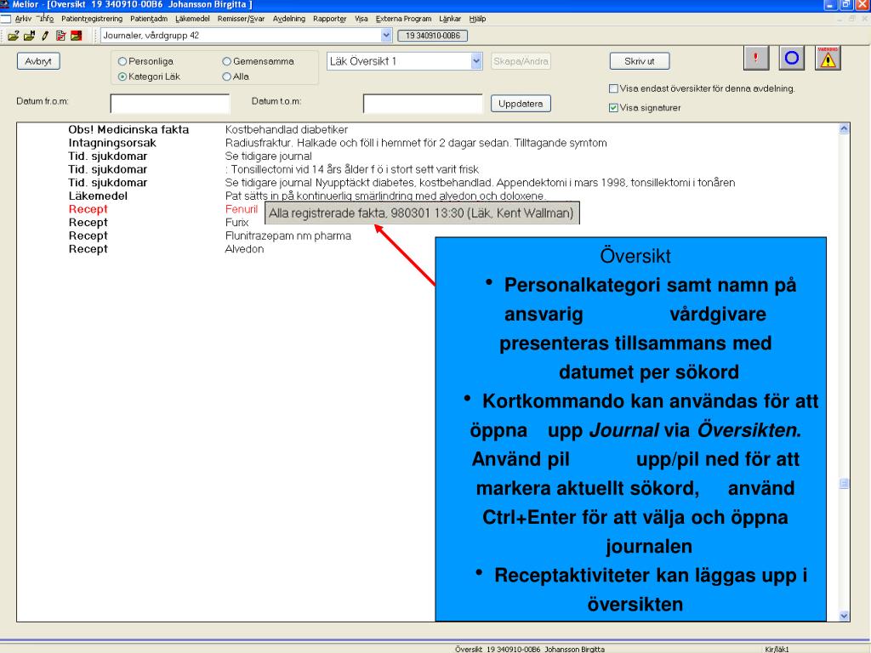871x653 pixels.
Task: Open the Remisser/Svar menu
Action: tap(241, 19)
